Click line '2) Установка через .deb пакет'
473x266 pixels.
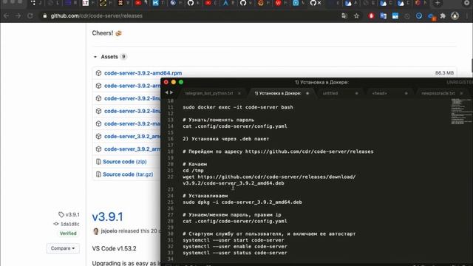point(225,139)
